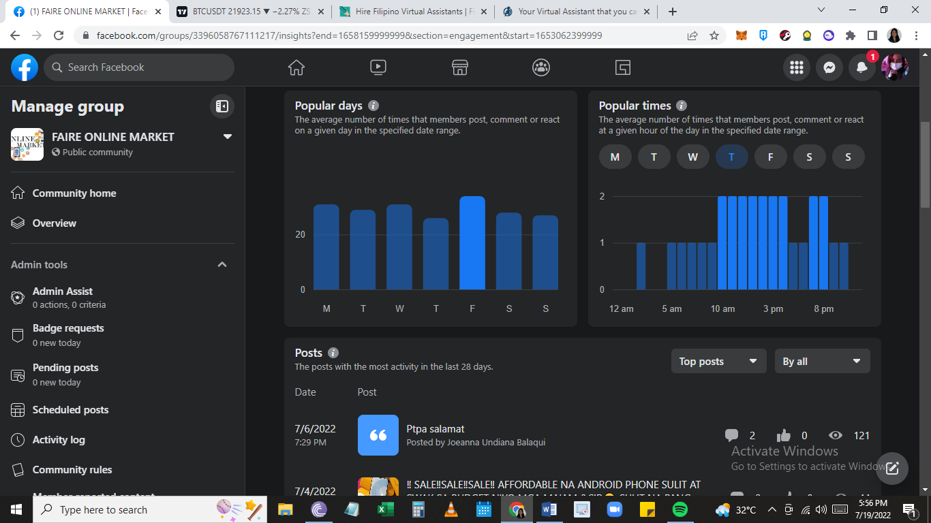Viewport: 931px width, 523px height.
Task: Open the MetaMask fox extension
Action: [x=742, y=35]
